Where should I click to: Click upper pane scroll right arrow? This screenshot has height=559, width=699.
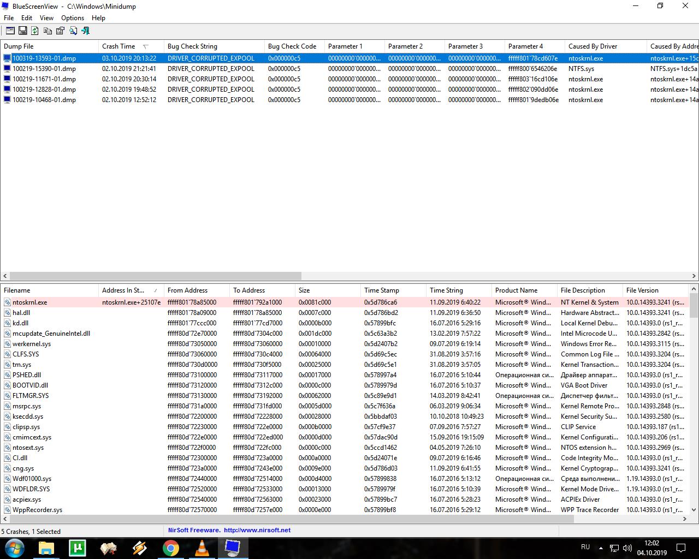pos(694,276)
